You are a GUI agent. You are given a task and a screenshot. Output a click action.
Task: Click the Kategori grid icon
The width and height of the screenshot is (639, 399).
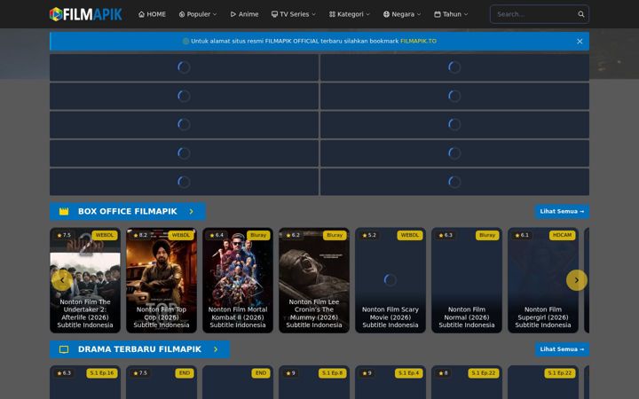pyautogui.click(x=332, y=14)
